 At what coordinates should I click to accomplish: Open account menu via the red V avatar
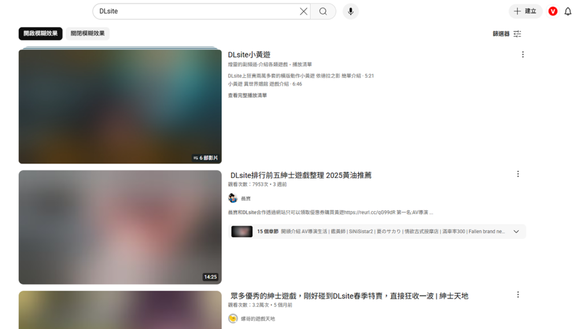552,11
